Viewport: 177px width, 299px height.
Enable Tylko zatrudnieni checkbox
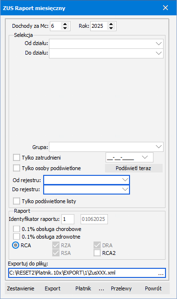coord(16,158)
